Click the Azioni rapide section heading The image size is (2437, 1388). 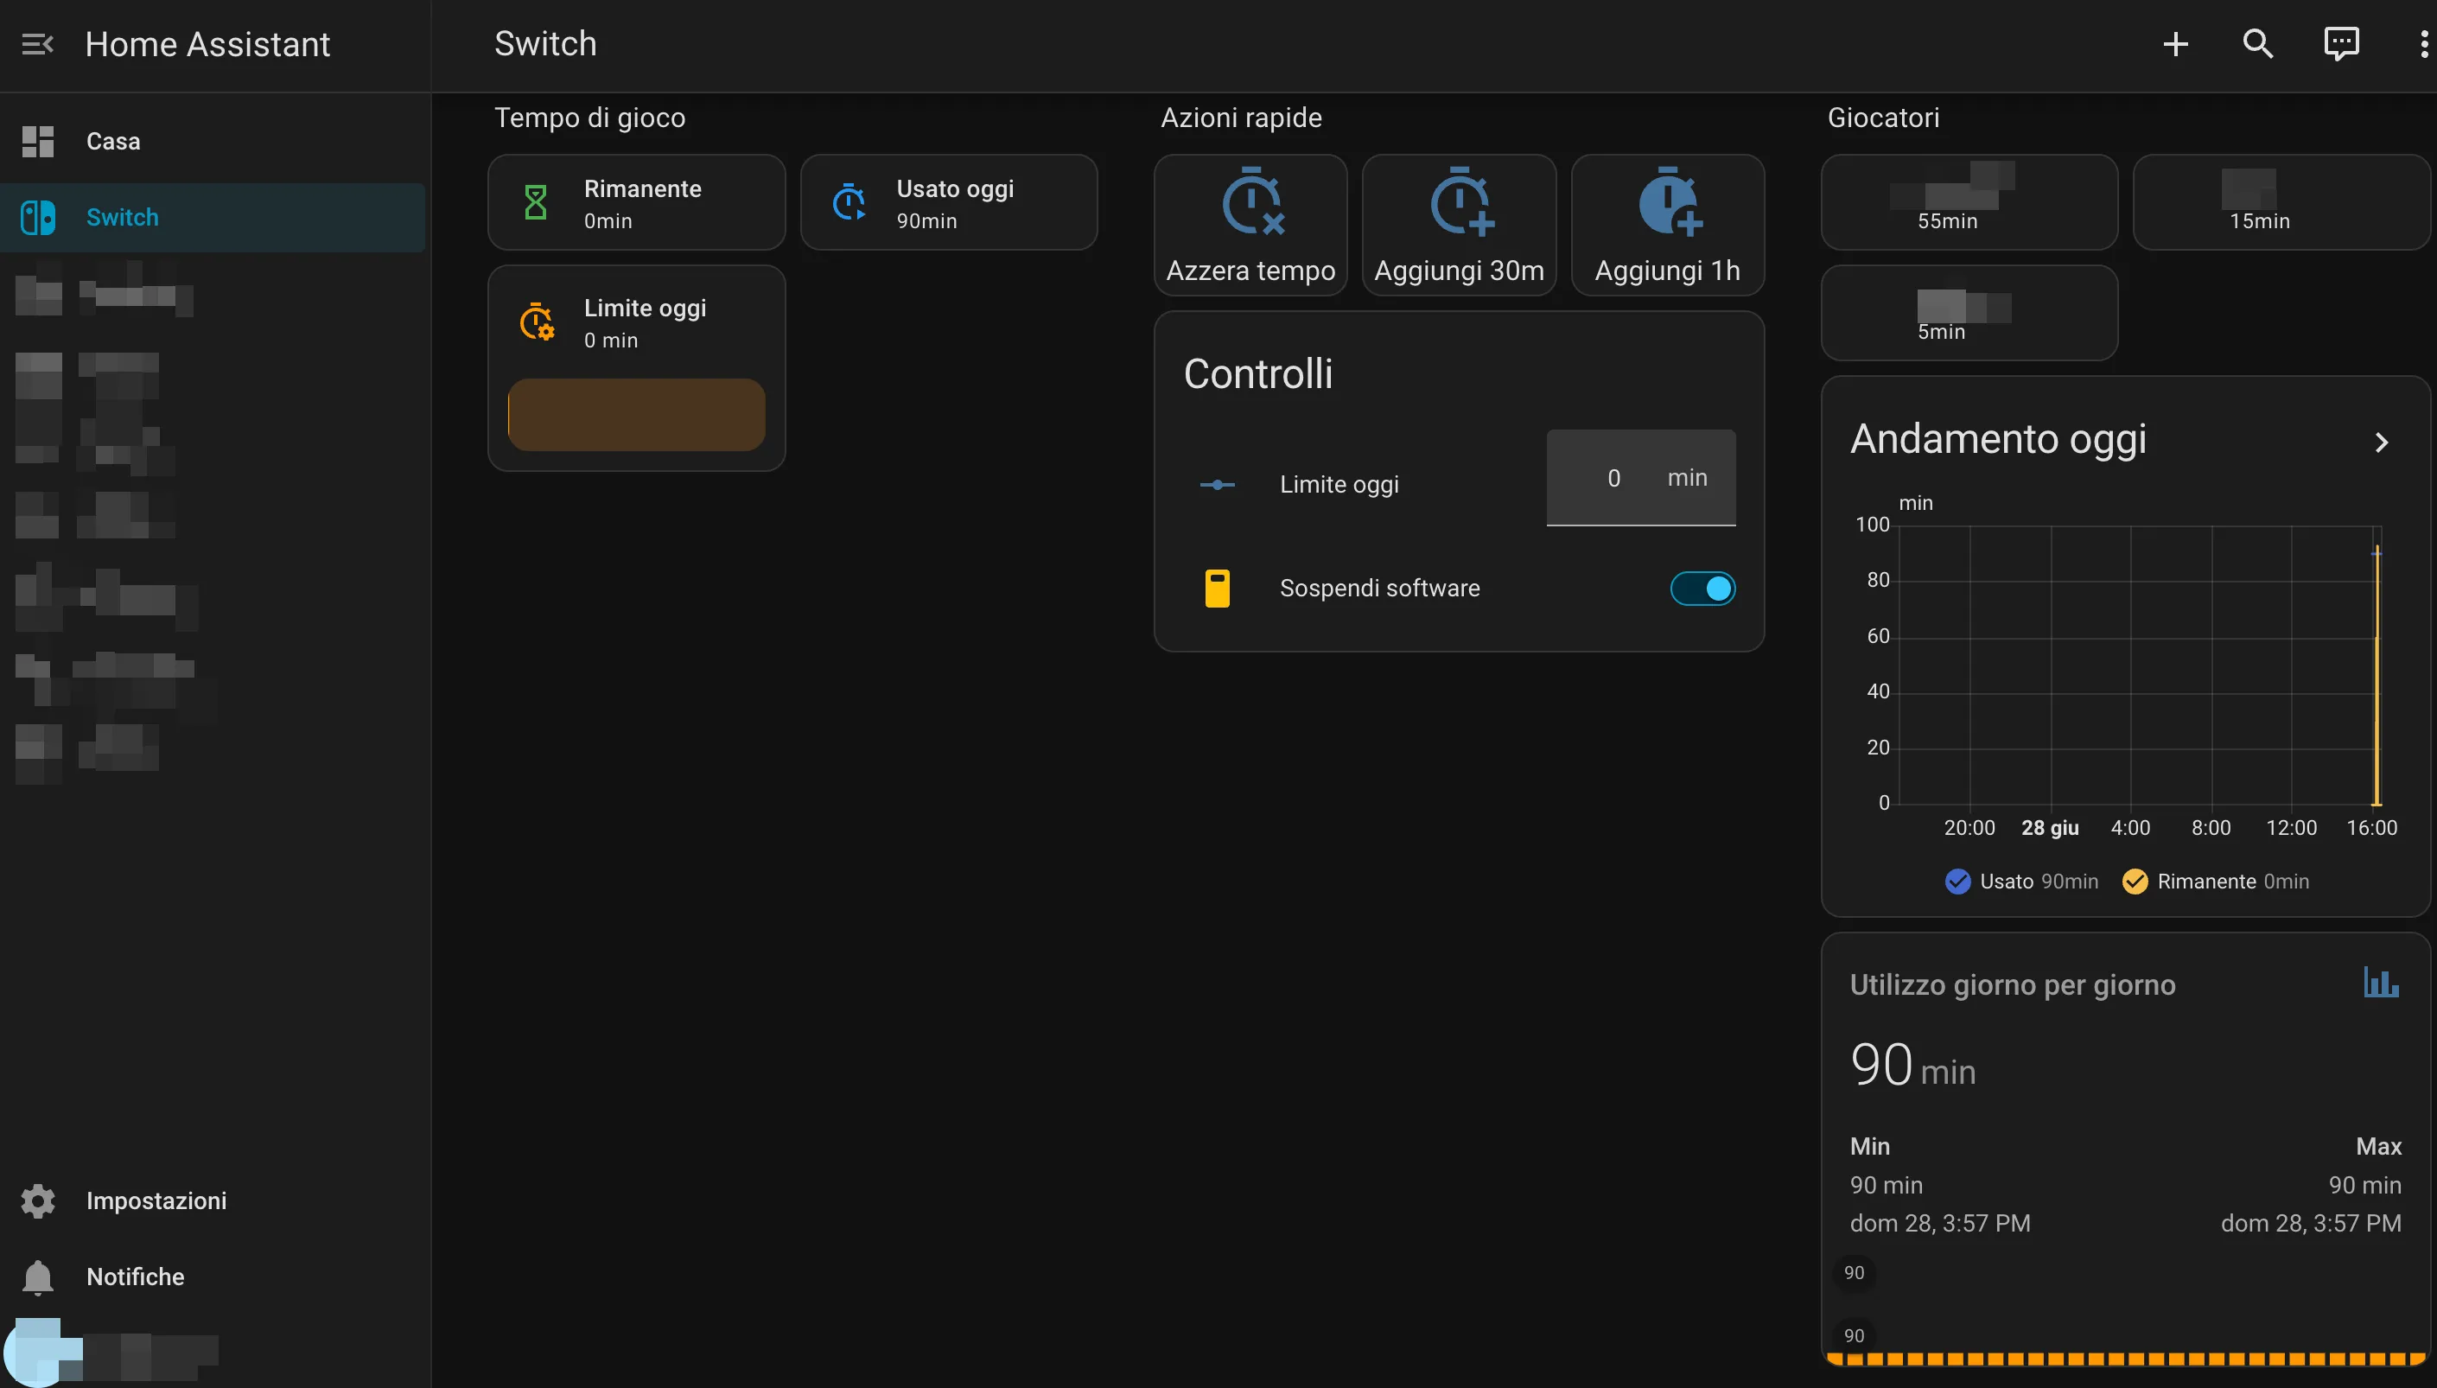[1241, 118]
